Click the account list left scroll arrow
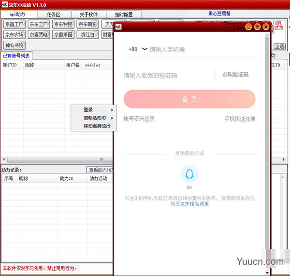 4,159
